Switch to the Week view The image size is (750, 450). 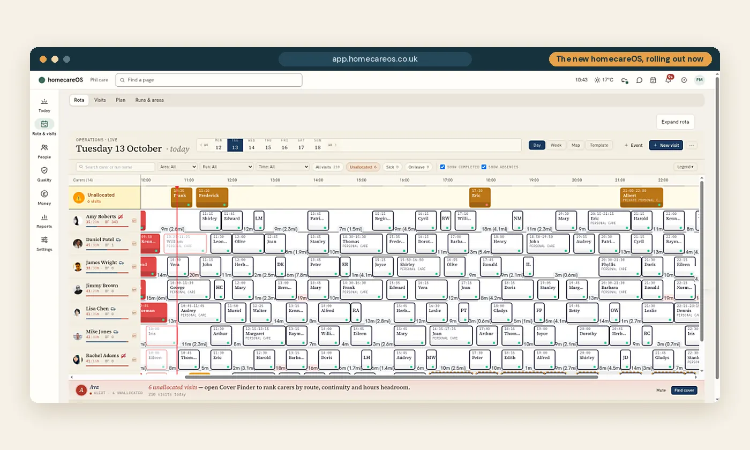(x=556, y=145)
